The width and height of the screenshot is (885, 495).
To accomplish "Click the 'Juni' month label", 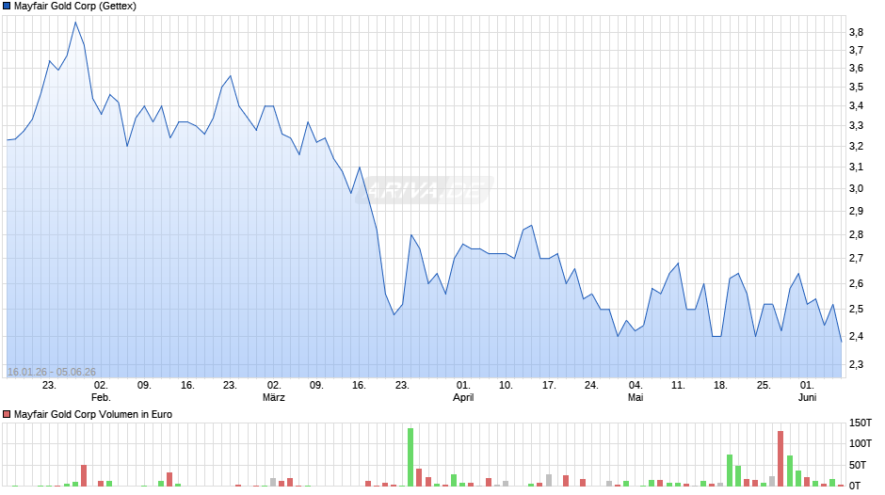I will pos(807,397).
